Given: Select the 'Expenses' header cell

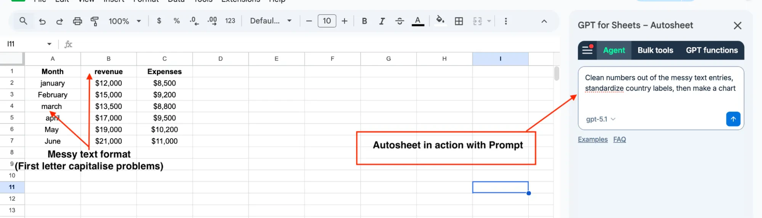Looking at the screenshot, I should (165, 72).
